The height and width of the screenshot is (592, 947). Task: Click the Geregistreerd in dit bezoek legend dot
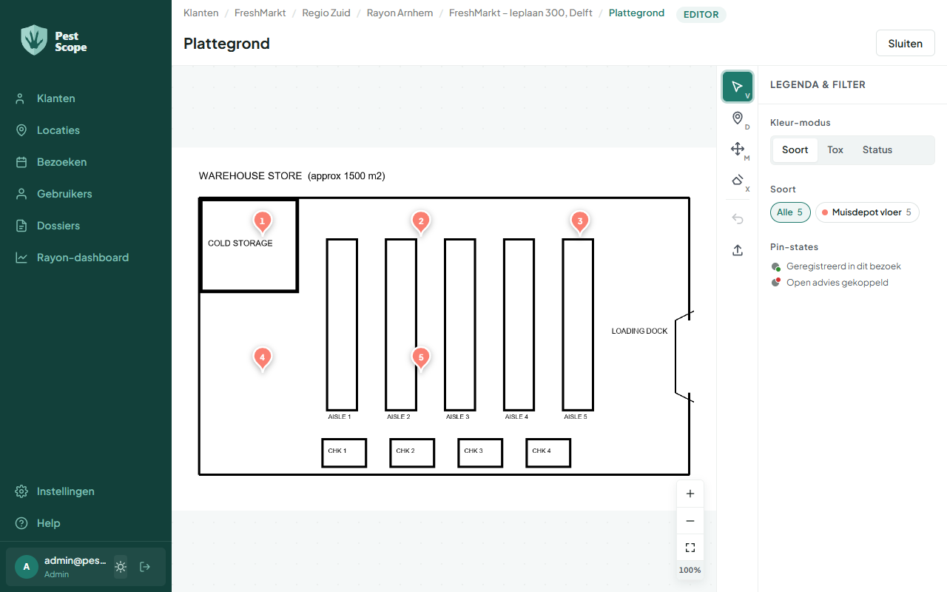(775, 266)
